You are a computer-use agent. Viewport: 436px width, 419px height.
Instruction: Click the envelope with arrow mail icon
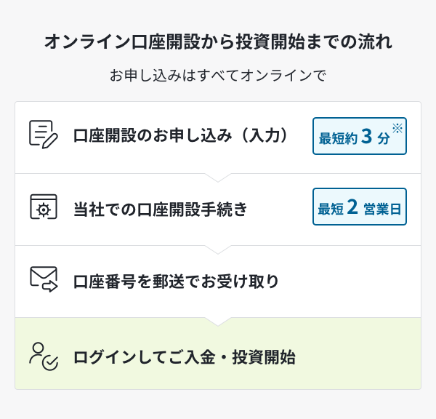(x=44, y=279)
